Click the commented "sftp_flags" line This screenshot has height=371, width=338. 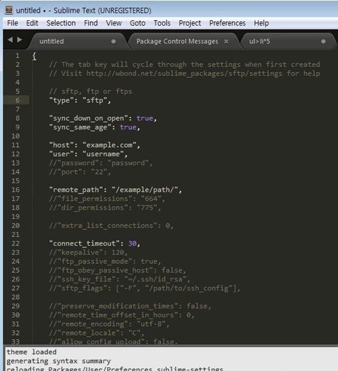point(145,288)
